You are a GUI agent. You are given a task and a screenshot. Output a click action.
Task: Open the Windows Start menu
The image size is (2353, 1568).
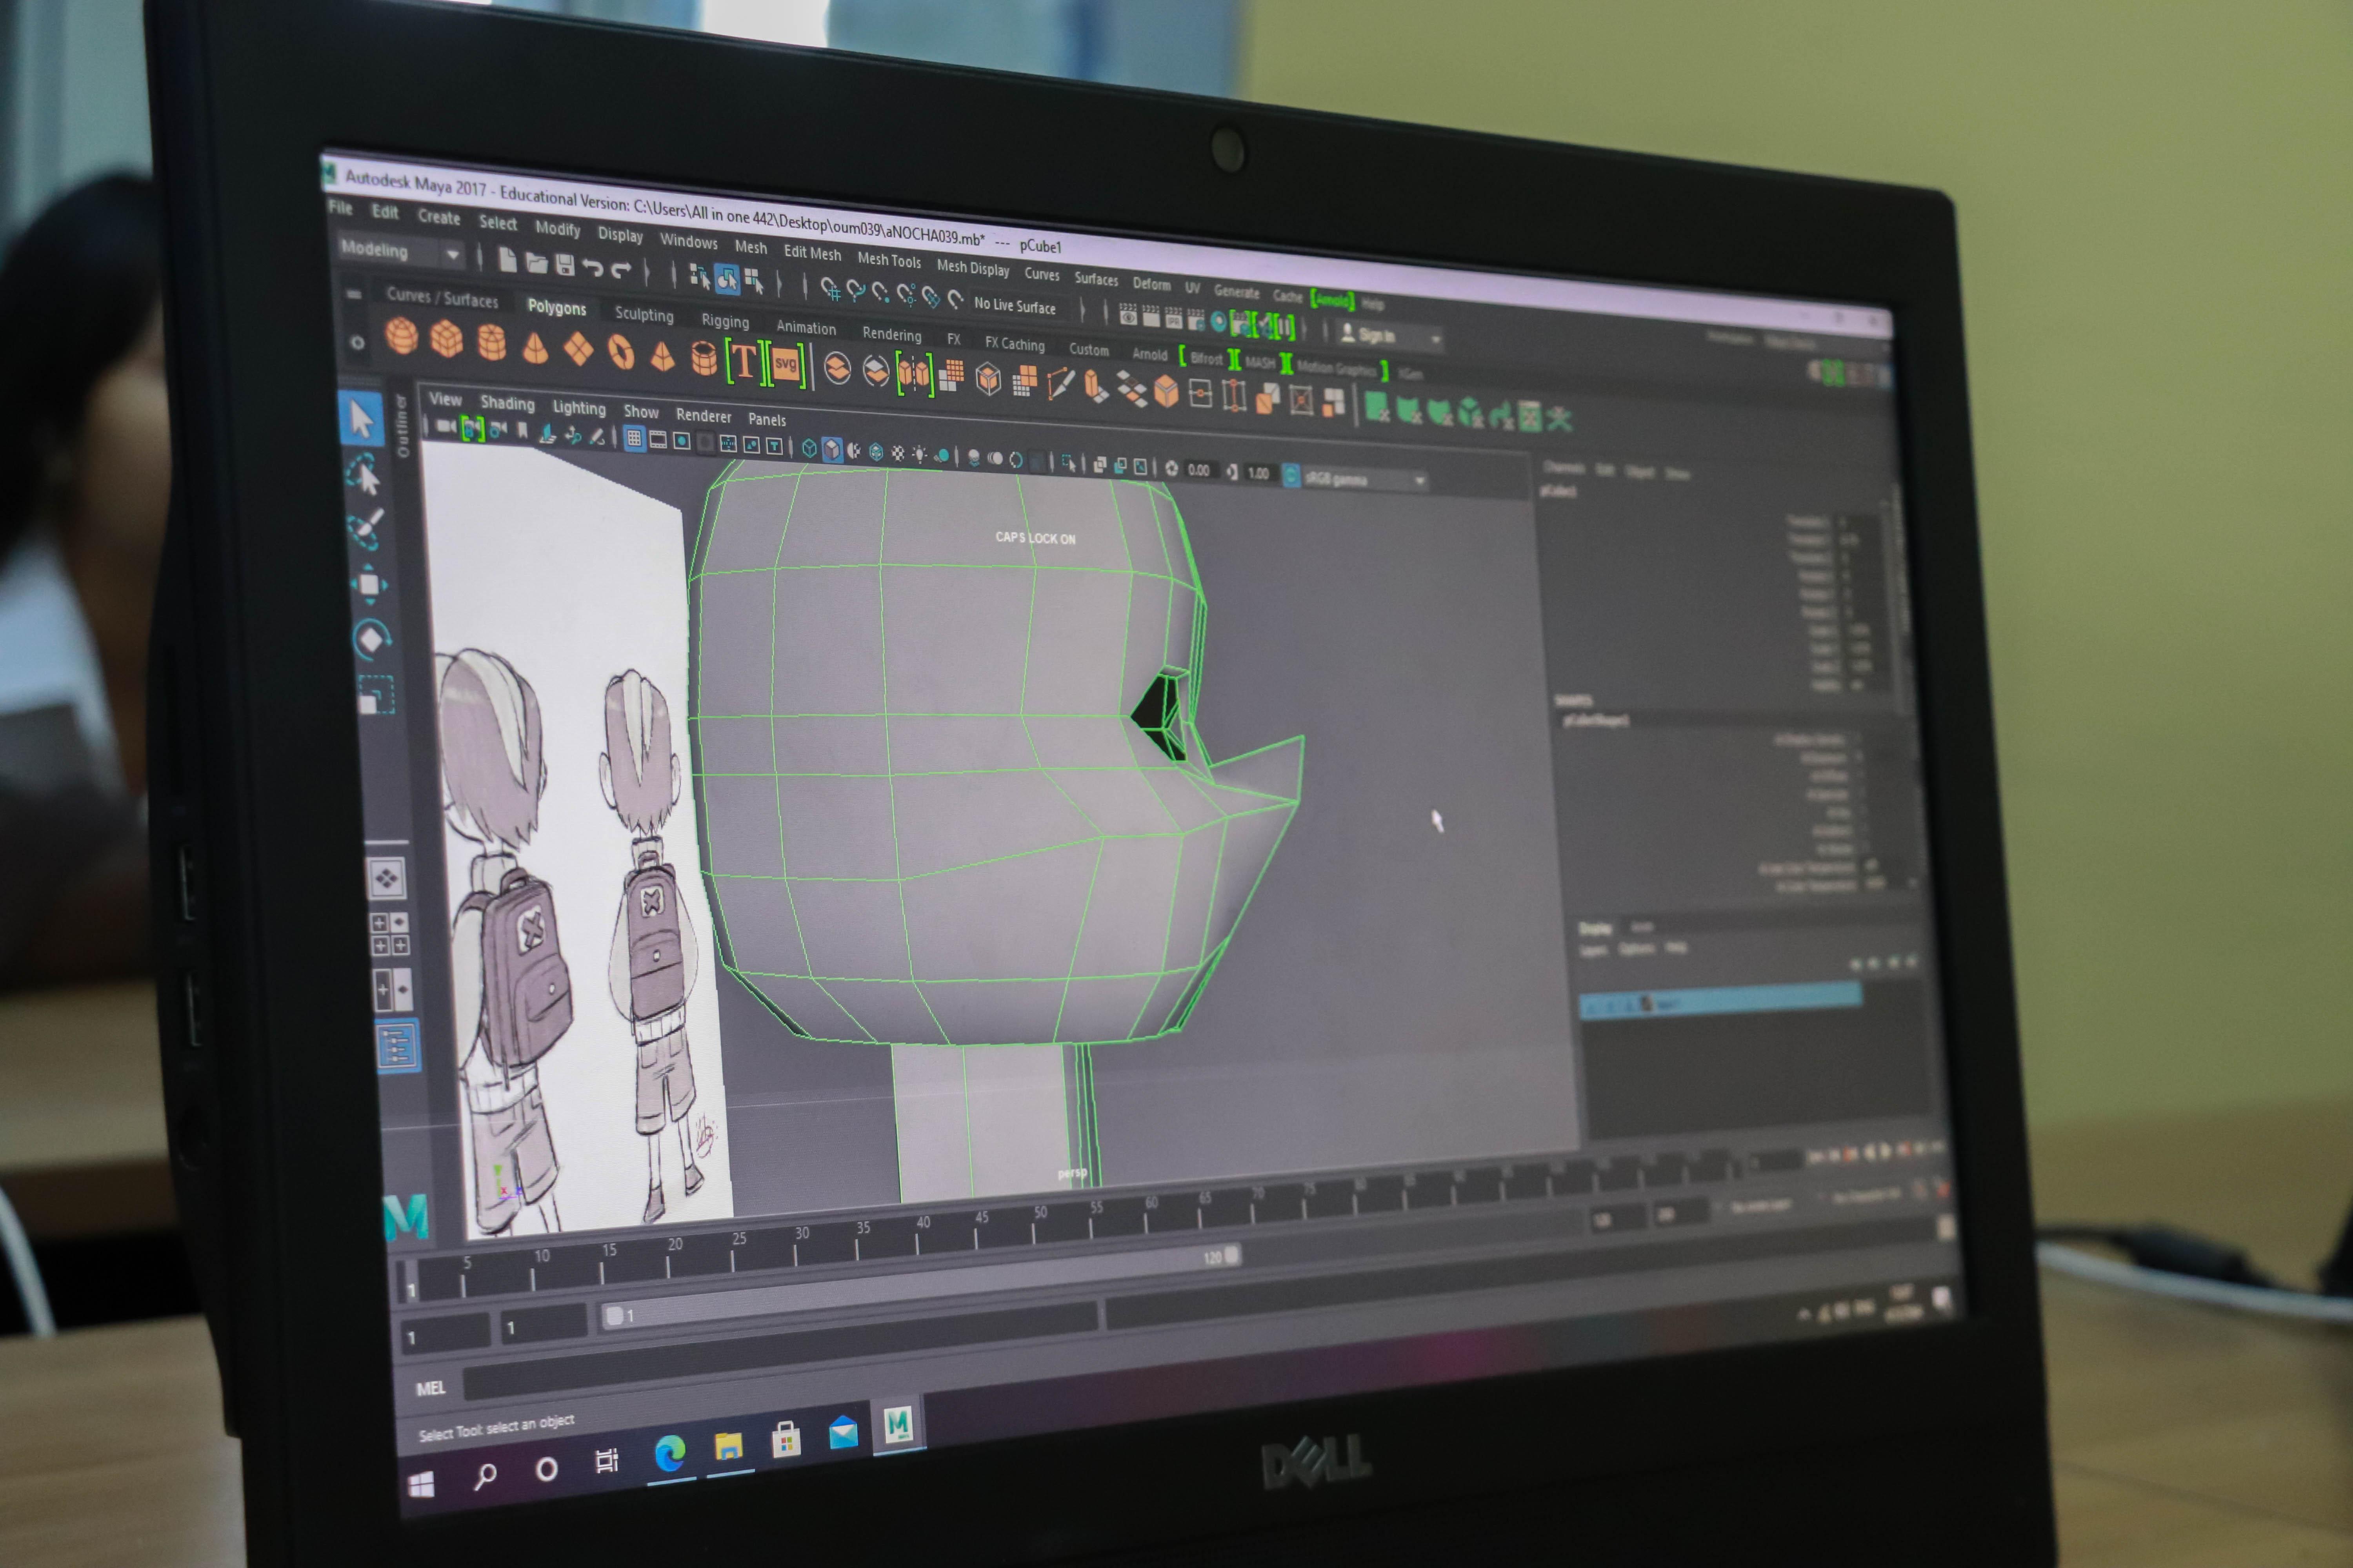[422, 1485]
